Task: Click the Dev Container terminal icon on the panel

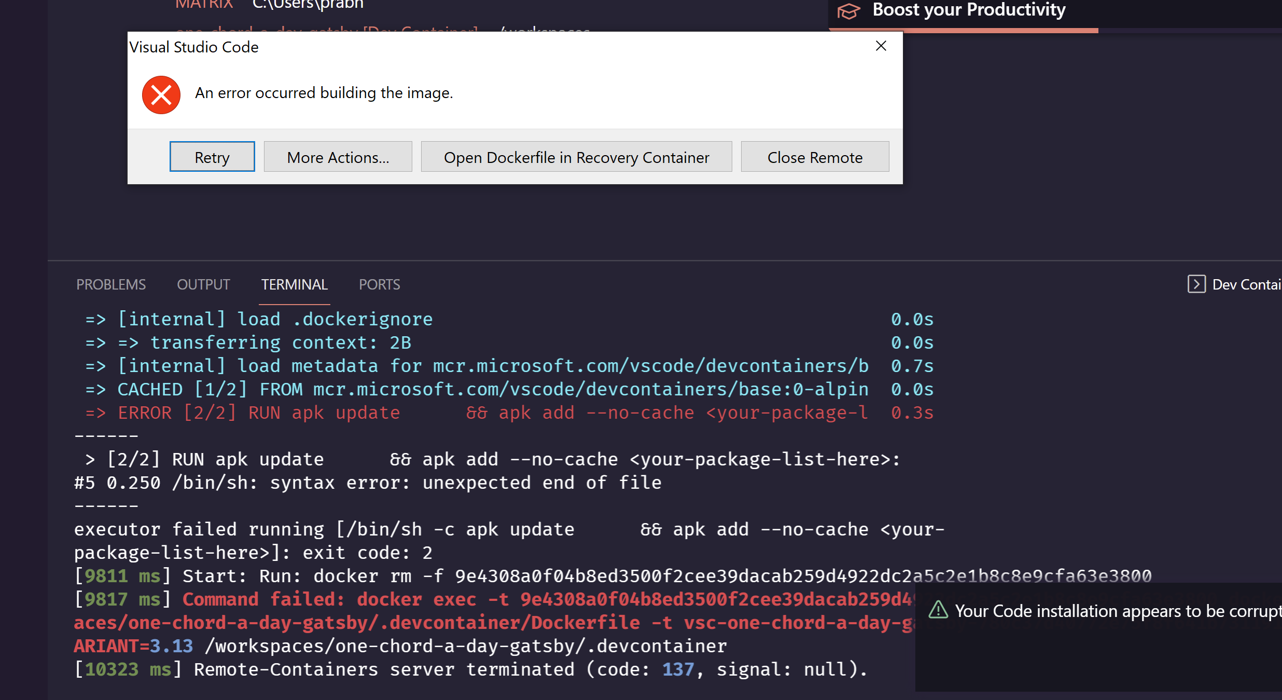Action: pyautogui.click(x=1197, y=284)
